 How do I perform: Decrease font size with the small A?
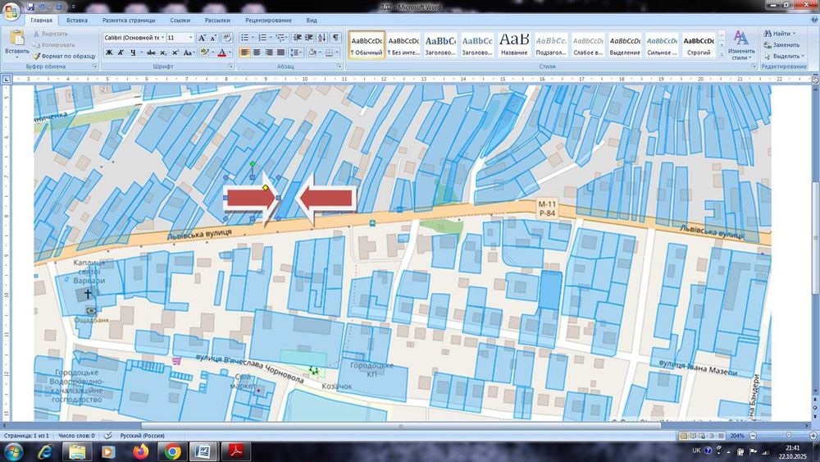point(213,38)
